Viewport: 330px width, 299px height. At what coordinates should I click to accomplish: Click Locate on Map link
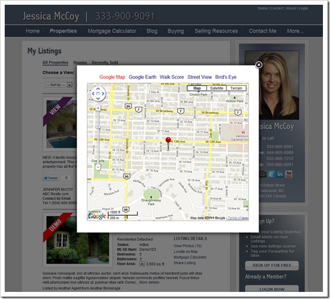click(186, 251)
